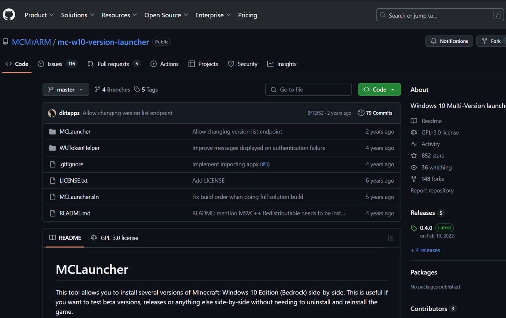The width and height of the screenshot is (506, 318).
Task: Open the Packages heading link
Action: 424,272
